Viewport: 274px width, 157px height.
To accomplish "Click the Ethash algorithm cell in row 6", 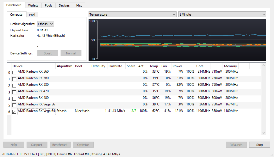I will click(x=61, y=111).
